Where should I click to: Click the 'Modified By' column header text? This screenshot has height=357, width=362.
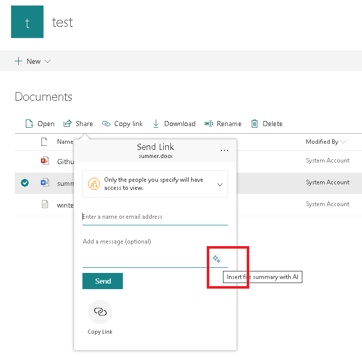click(322, 142)
